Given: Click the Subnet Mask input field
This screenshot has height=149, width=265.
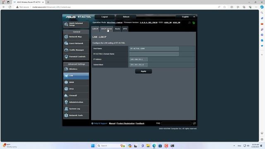Looking at the screenshot, I should [x=138, y=65].
